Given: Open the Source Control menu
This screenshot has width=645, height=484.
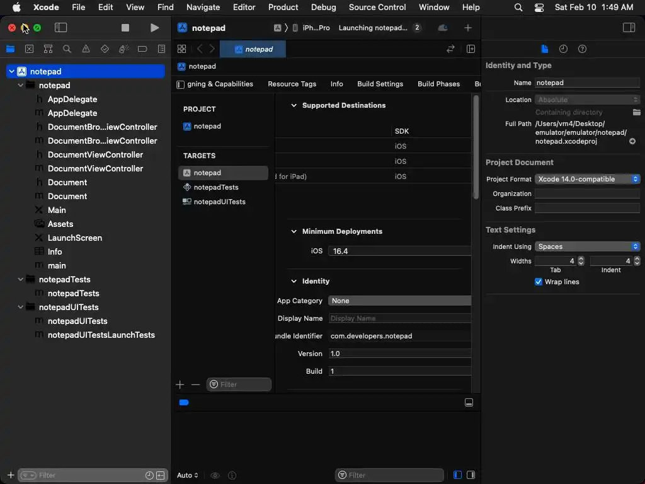Looking at the screenshot, I should coord(377,7).
